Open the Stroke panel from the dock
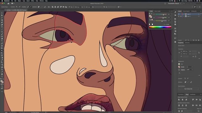Image resolution: width=202 pixels, height=113 pixels. tap(175, 28)
